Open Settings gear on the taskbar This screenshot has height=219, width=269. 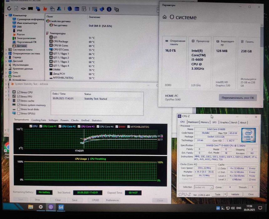[41, 207]
